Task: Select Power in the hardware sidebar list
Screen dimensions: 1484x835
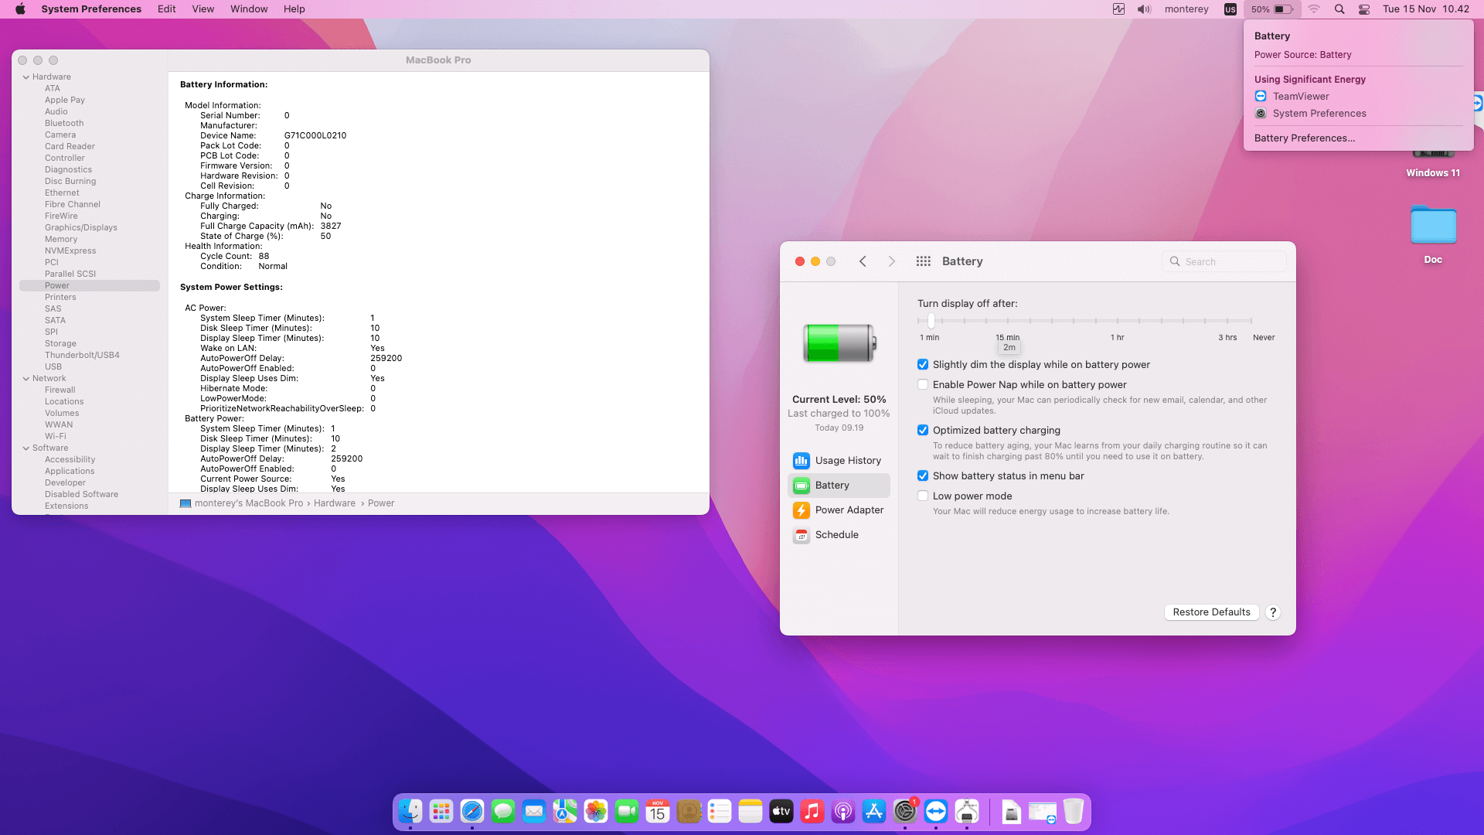Action: click(x=90, y=286)
